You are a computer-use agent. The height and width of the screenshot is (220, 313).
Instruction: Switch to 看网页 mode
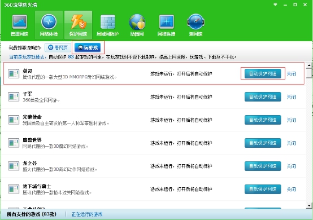58,47
